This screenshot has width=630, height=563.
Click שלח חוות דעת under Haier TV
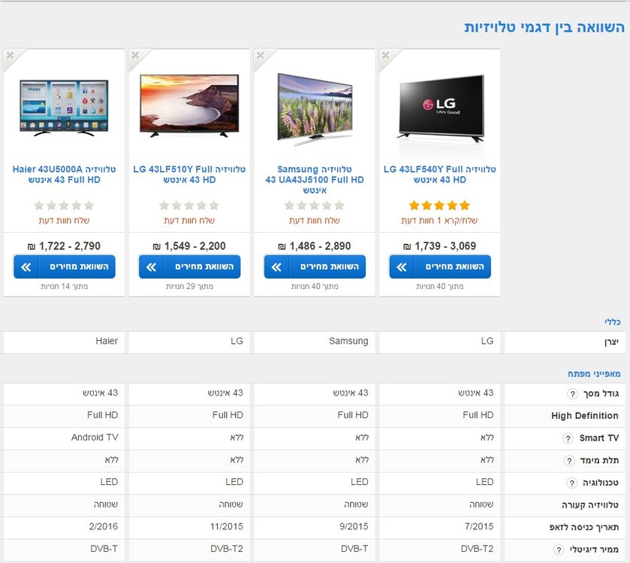[x=64, y=221]
